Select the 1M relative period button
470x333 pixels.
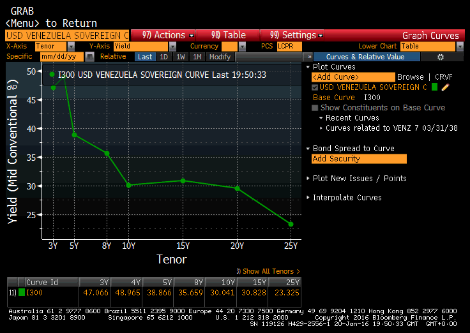coord(197,57)
